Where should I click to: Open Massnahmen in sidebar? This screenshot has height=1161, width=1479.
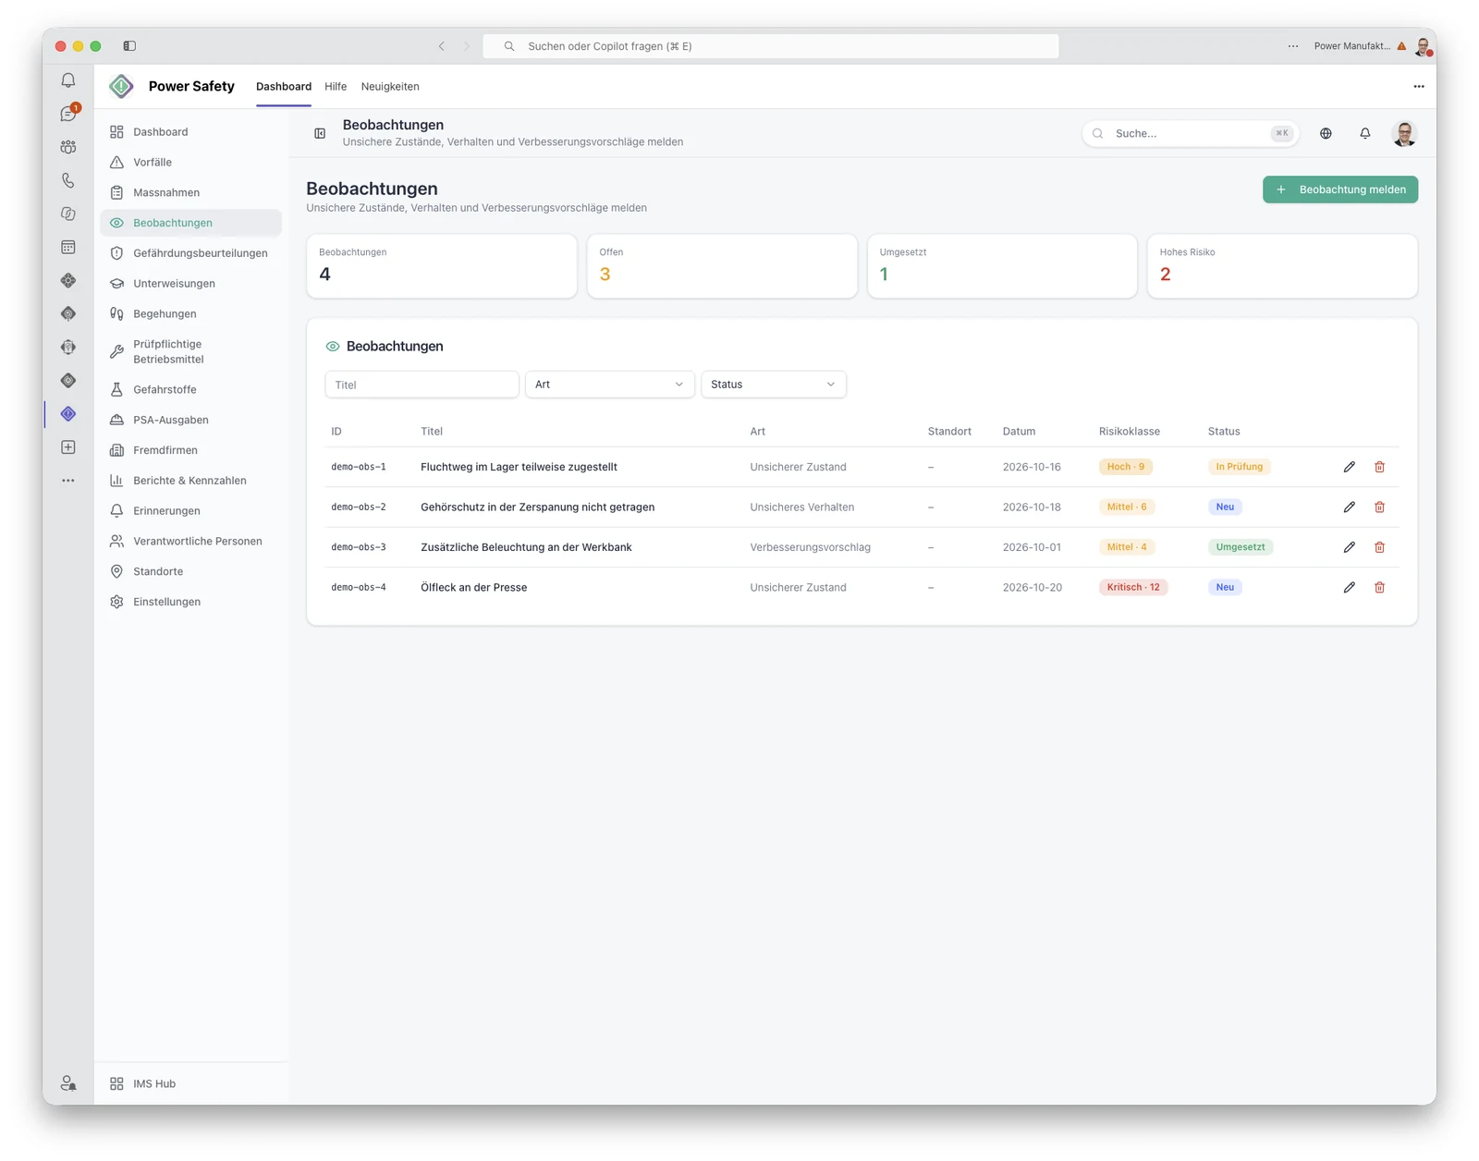click(x=190, y=192)
